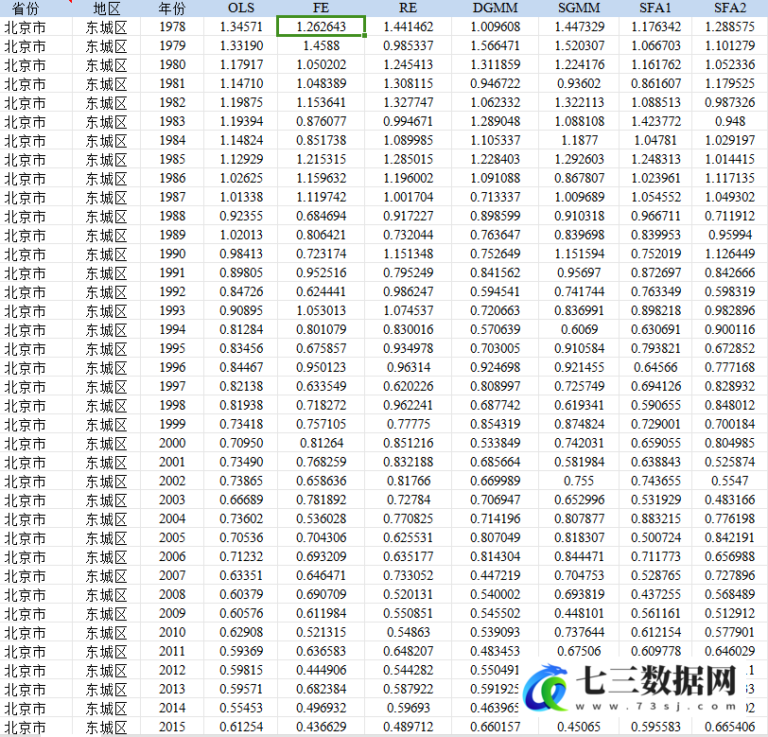This screenshot has height=737, width=768.
Task: Click year cell 2015
Action: (172, 728)
